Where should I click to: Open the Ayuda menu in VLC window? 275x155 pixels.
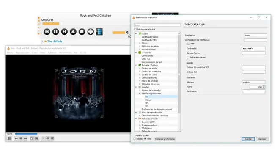point(83,53)
